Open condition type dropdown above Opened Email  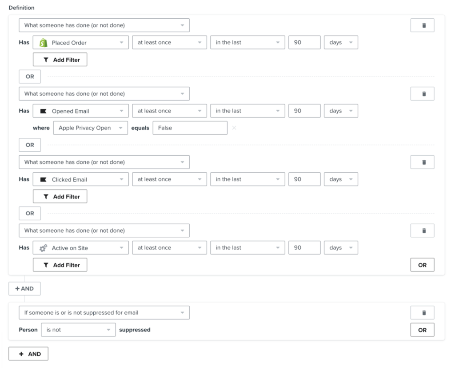click(104, 94)
